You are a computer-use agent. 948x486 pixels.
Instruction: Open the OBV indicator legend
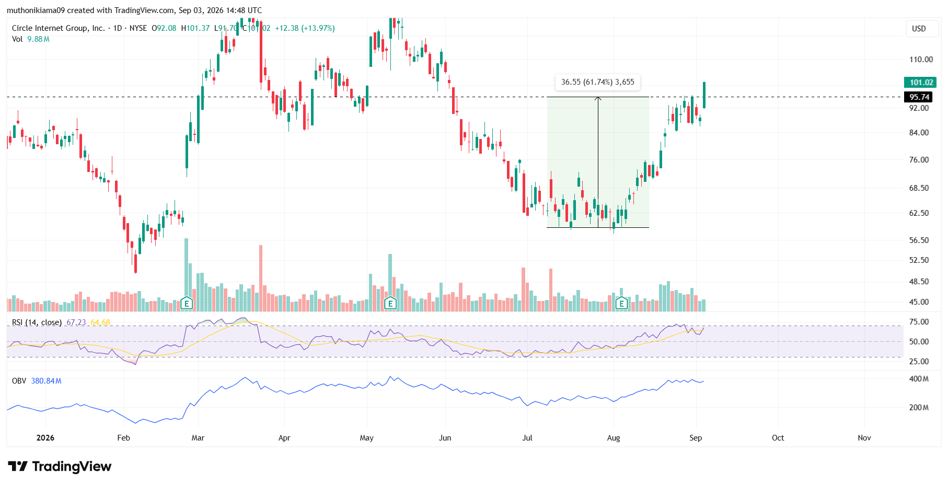coord(19,381)
